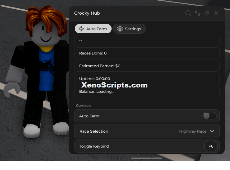
Task: Click the Controls section label
Action: coord(84,106)
